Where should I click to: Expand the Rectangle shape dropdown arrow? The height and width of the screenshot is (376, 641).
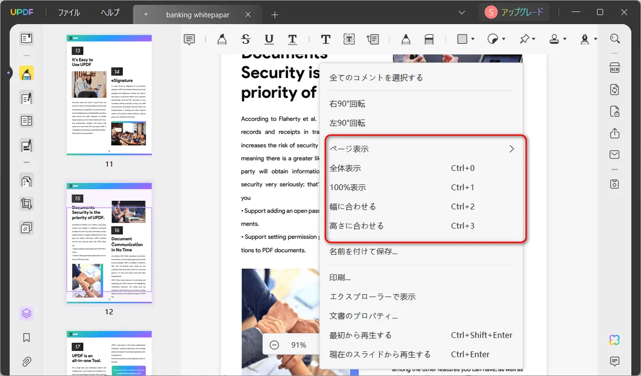coord(473,39)
